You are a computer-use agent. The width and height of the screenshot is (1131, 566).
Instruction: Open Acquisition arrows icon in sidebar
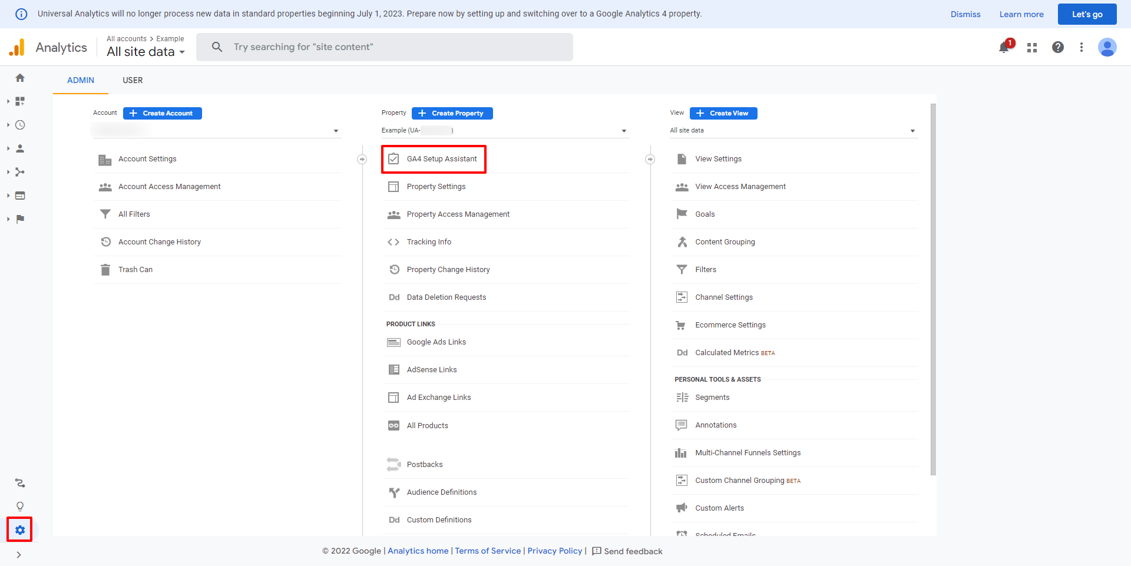[x=20, y=172]
